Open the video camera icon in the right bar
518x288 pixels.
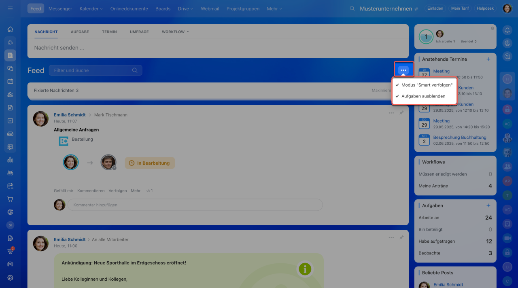[x=507, y=238]
